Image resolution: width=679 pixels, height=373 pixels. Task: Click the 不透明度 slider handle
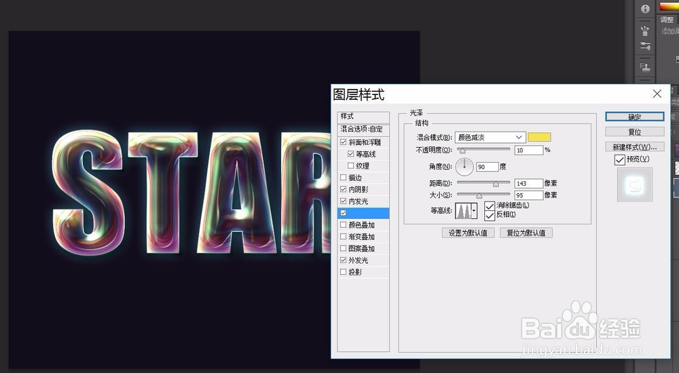click(x=462, y=151)
